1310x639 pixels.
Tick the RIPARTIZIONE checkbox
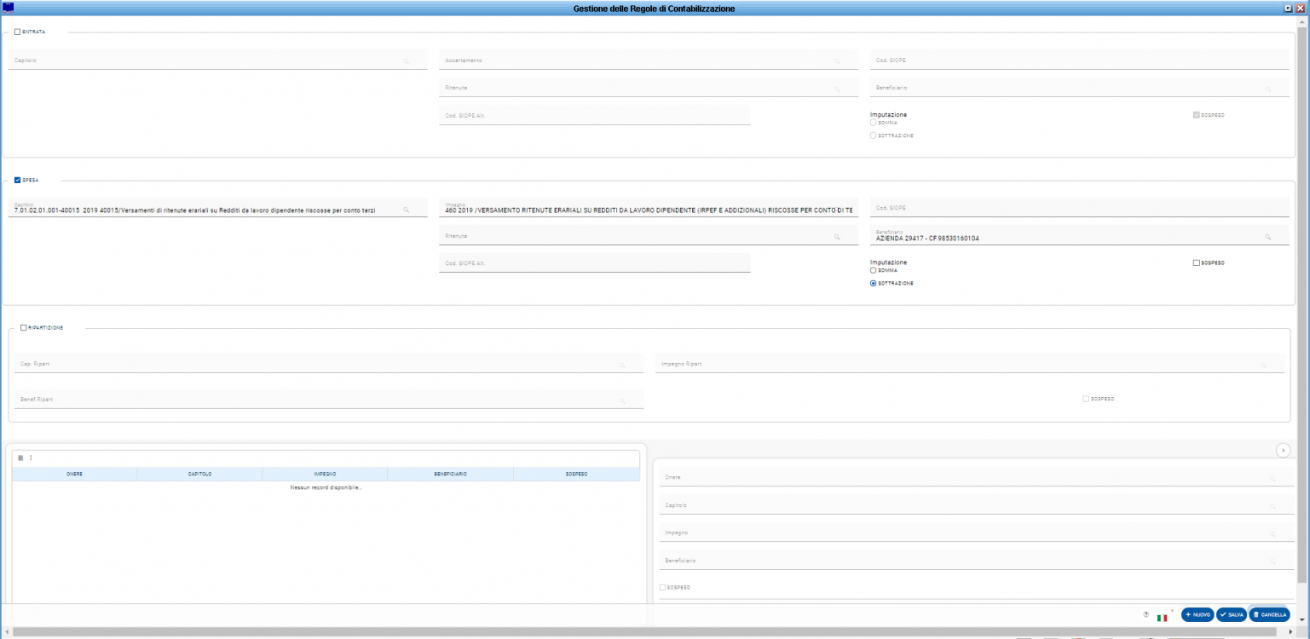(x=24, y=327)
